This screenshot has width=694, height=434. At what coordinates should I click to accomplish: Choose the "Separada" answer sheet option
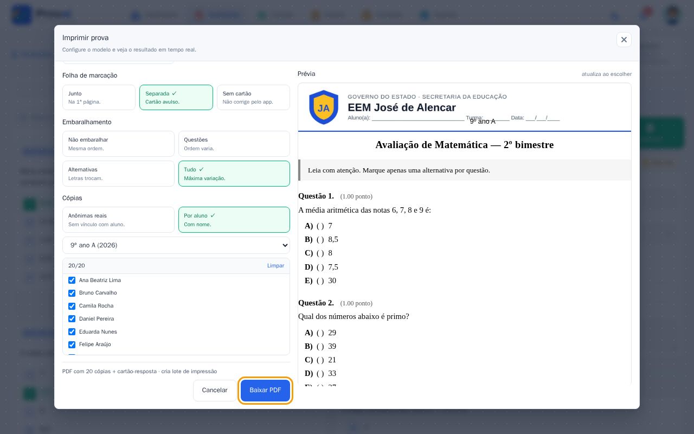point(176,97)
